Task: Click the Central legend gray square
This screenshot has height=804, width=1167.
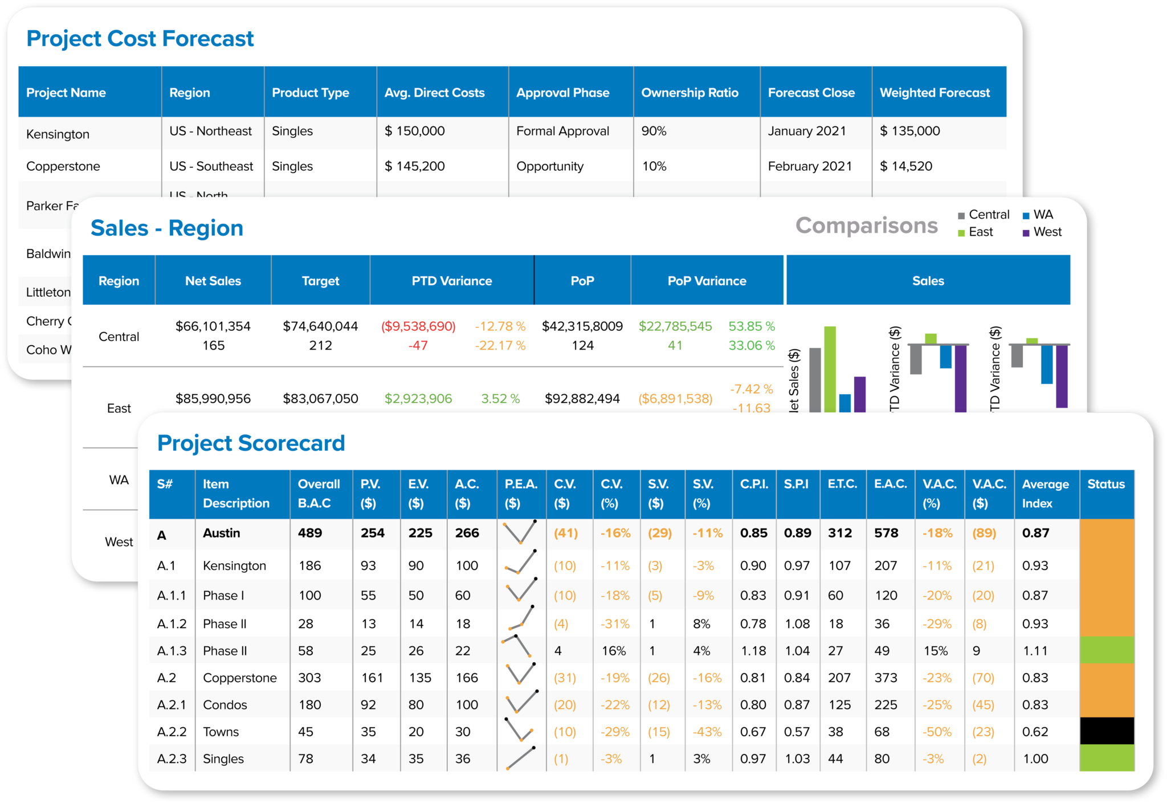Action: (961, 216)
